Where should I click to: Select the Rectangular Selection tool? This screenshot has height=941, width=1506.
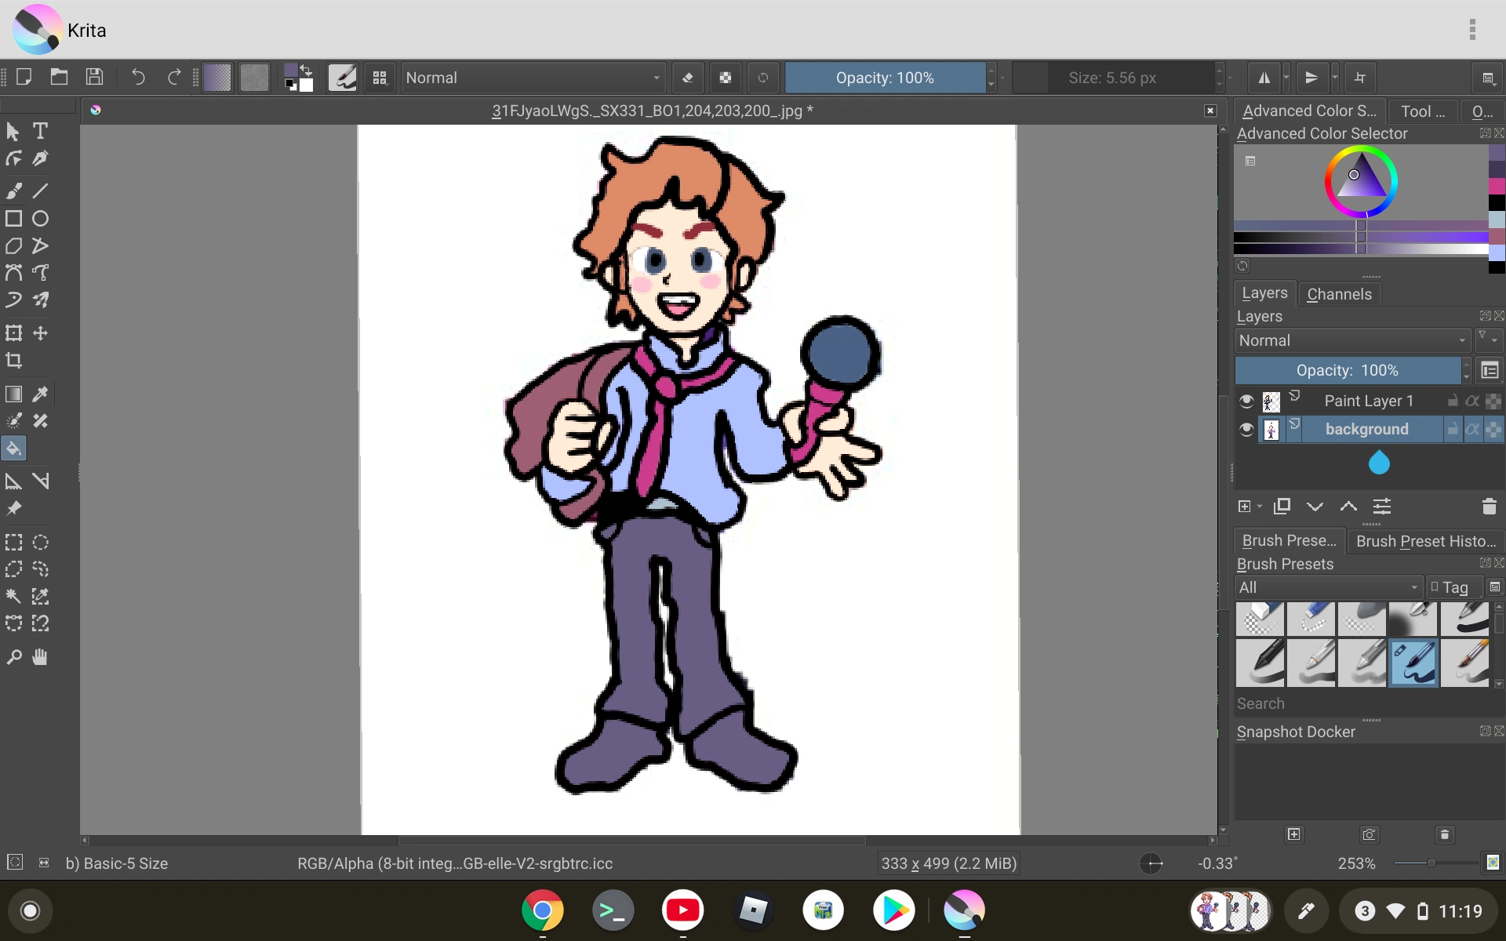click(13, 542)
